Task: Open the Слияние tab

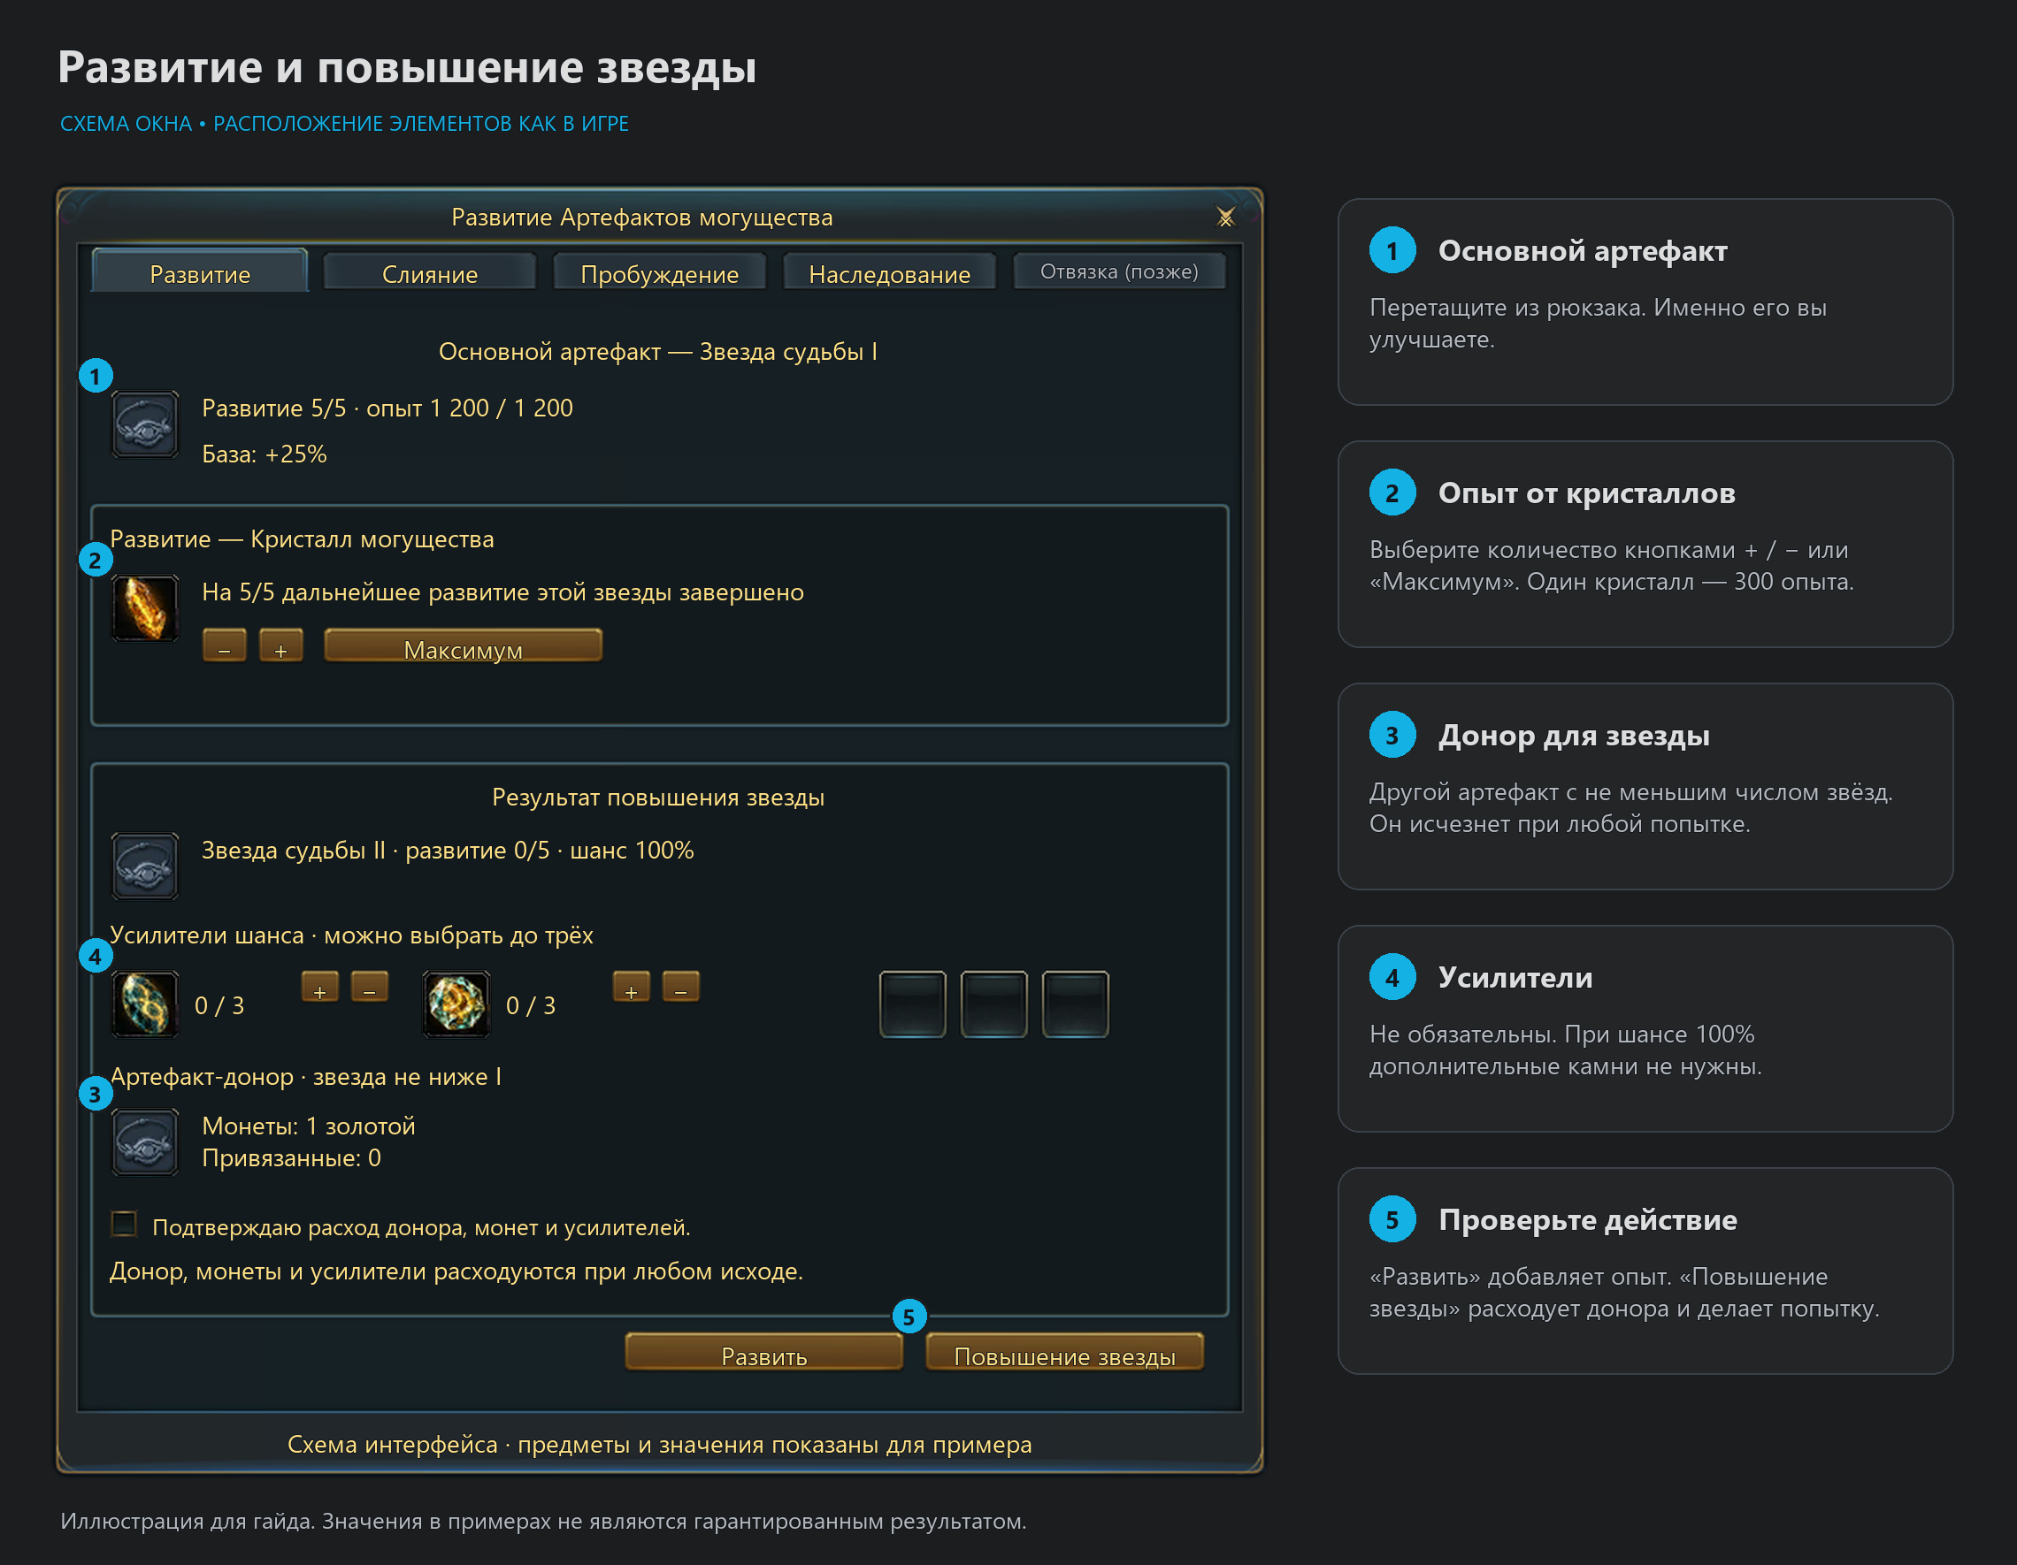Action: pyautogui.click(x=430, y=271)
